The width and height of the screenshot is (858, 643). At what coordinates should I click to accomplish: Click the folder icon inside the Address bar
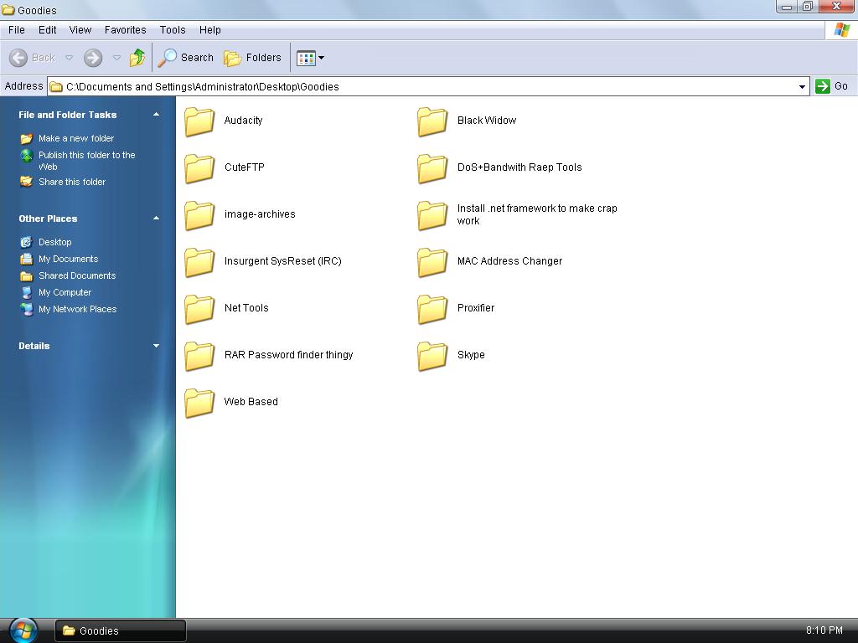(56, 87)
